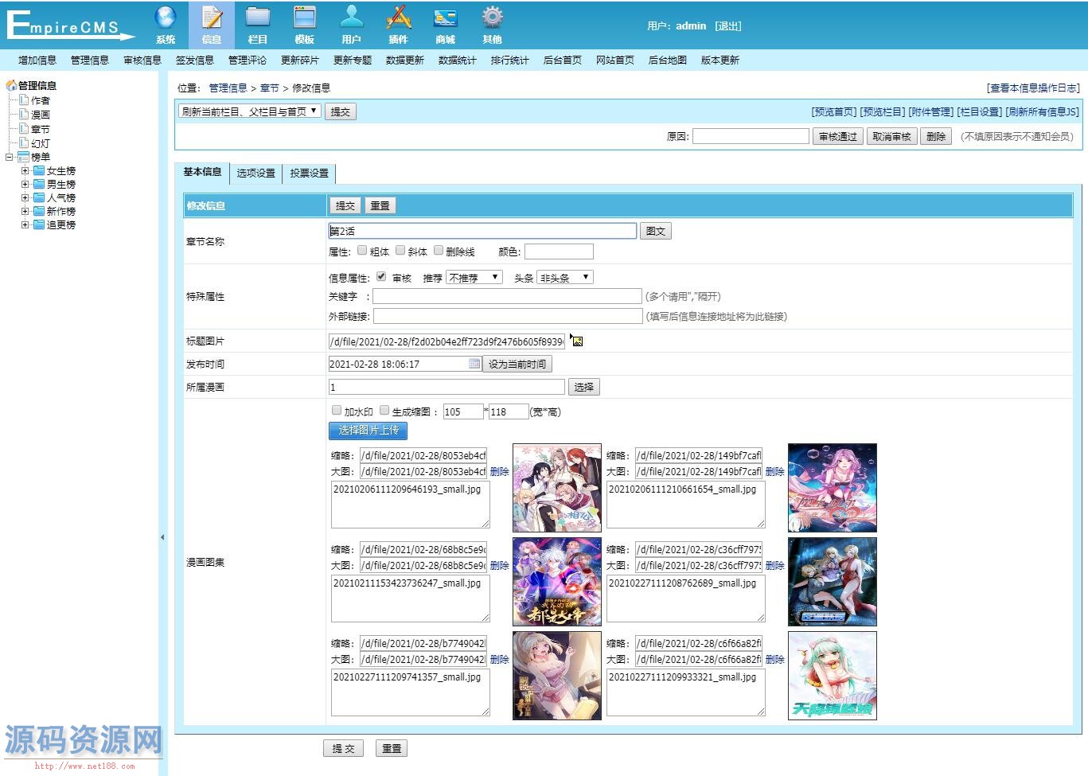Click the 审核通过 button
1088x776 pixels.
point(838,136)
